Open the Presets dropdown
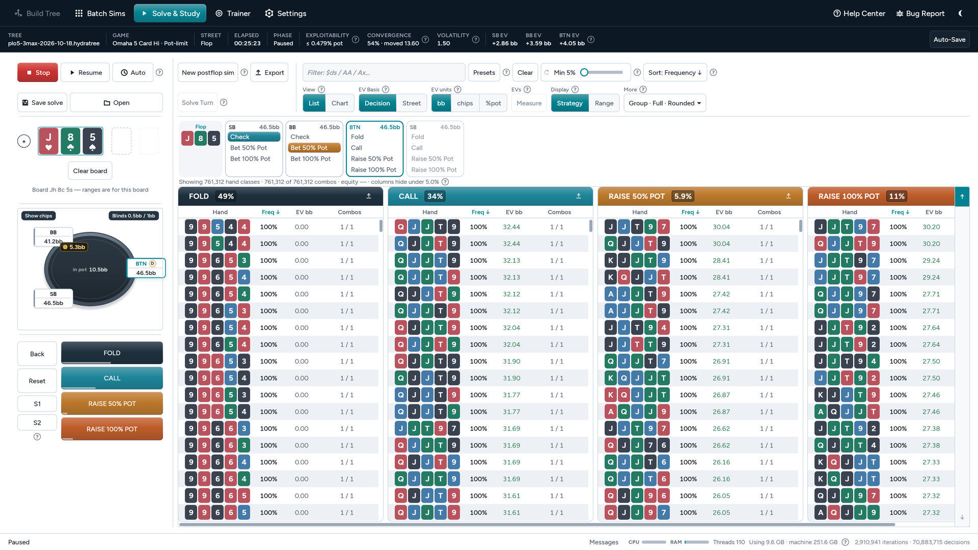The height and width of the screenshot is (550, 978). (x=484, y=72)
